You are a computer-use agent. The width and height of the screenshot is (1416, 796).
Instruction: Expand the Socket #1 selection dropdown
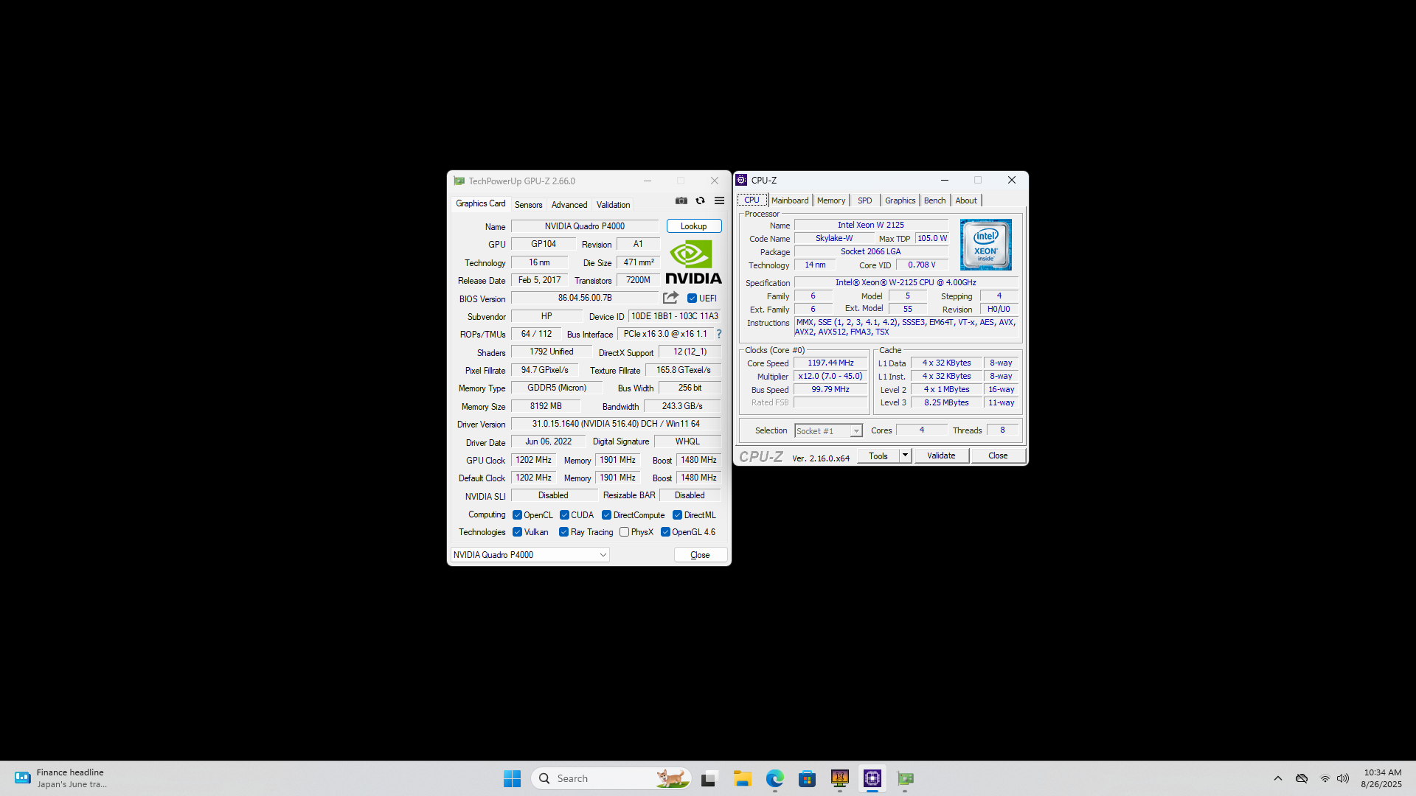point(855,431)
